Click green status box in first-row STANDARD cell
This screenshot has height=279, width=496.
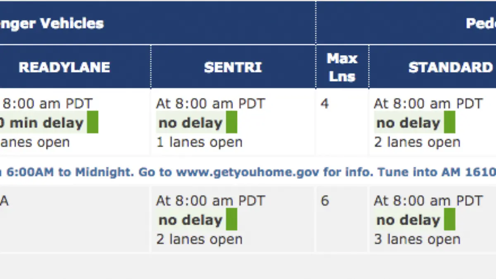[449, 122]
